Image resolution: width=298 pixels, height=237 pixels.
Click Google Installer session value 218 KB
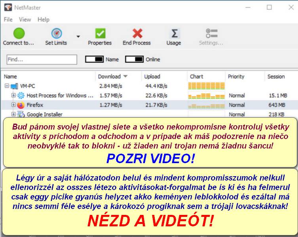pos(277,115)
